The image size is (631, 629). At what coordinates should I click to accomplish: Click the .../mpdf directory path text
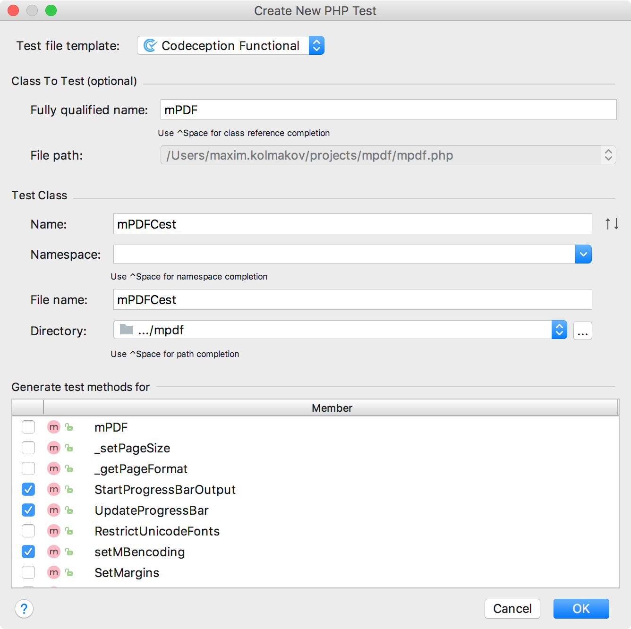point(161,330)
